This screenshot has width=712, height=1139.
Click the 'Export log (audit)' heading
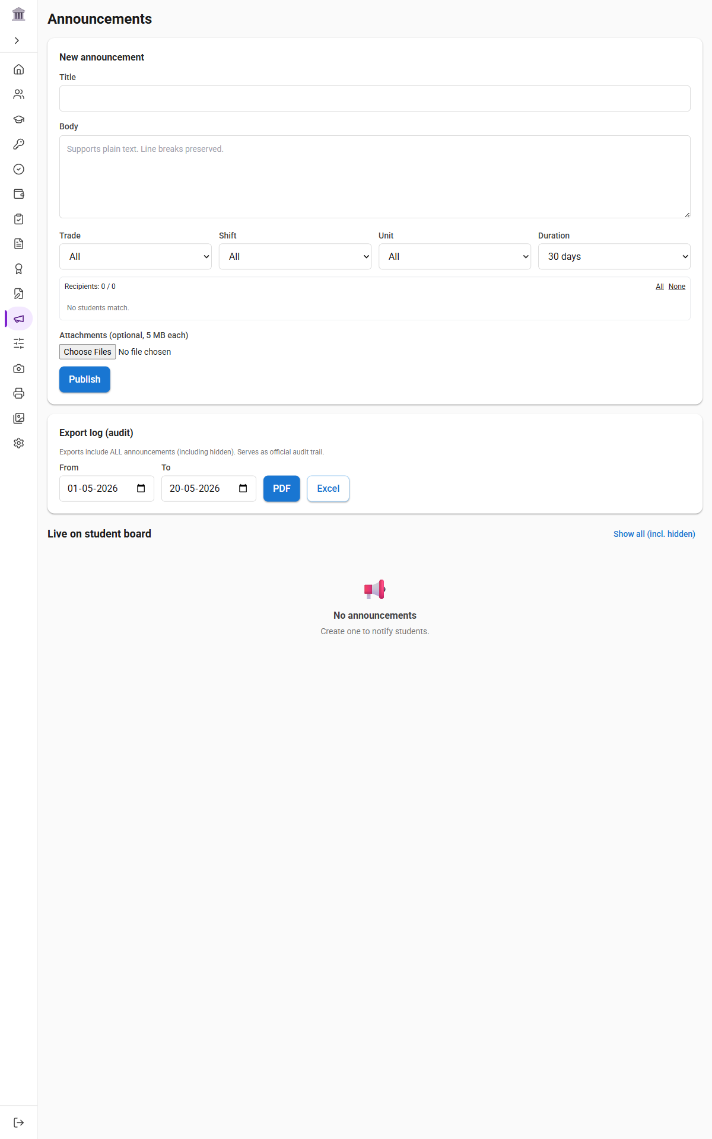(96, 432)
